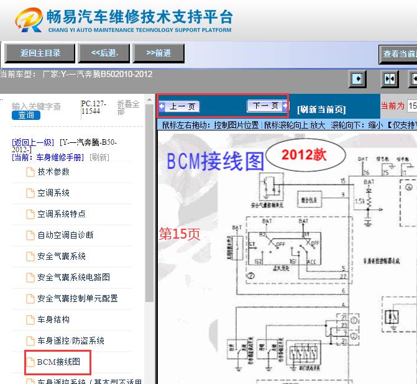Screen dimensions: 417x384
Task: Click the left panel scrollbar up arrow
Action: pos(149,99)
